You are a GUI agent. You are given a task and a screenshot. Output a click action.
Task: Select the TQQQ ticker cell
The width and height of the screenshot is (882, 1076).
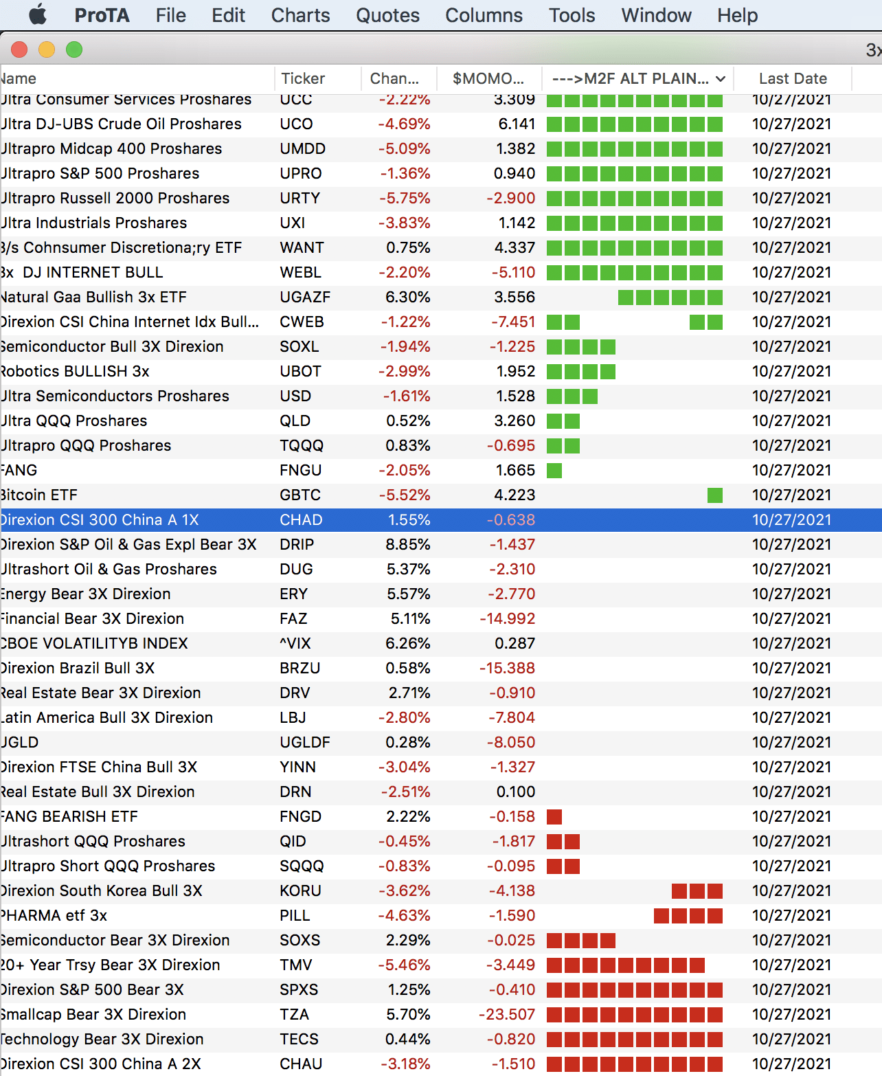click(x=302, y=445)
